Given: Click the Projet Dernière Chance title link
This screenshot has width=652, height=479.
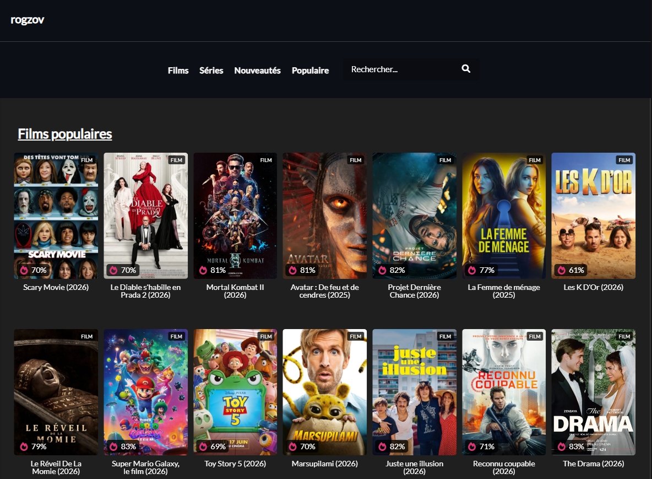Looking at the screenshot, I should 414,291.
